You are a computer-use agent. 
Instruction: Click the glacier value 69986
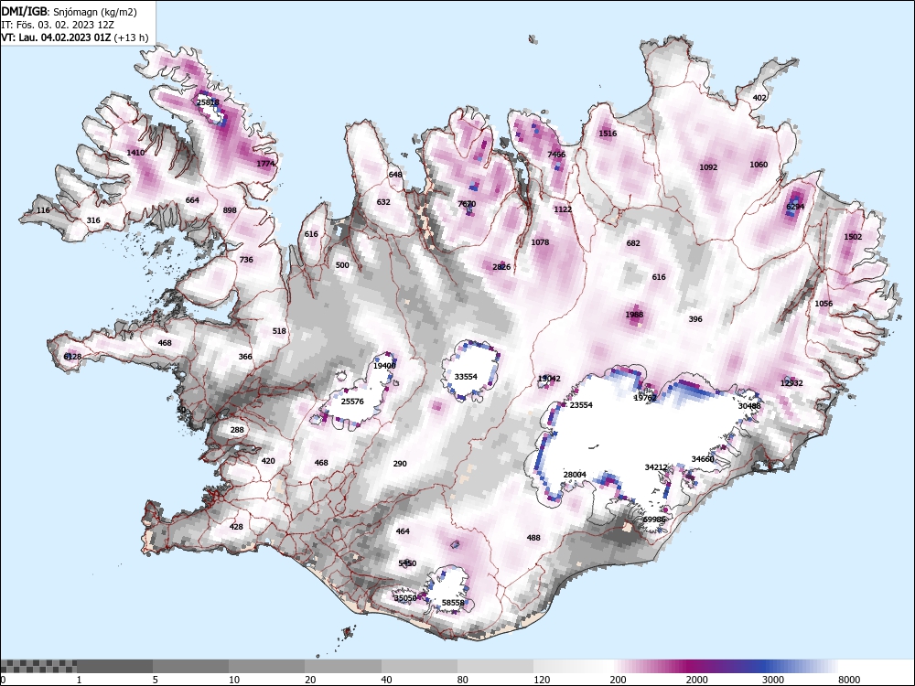point(654,520)
